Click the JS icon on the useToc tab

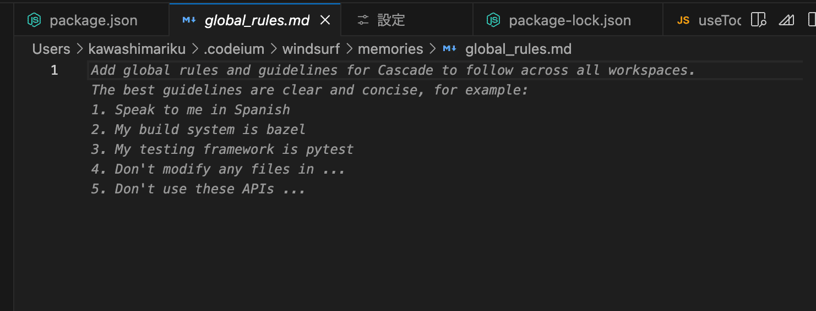click(683, 20)
